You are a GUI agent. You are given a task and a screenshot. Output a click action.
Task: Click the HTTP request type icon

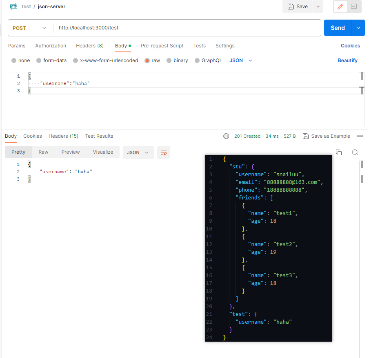(x=13, y=7)
